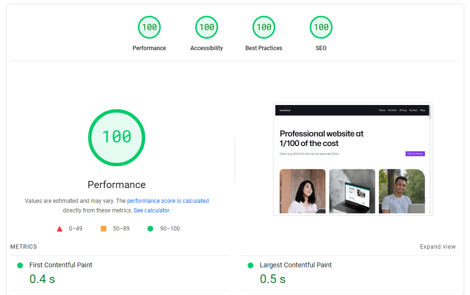The height and width of the screenshot is (295, 470).
Task: Click the Blog nav item in preview
Action: click(422, 110)
